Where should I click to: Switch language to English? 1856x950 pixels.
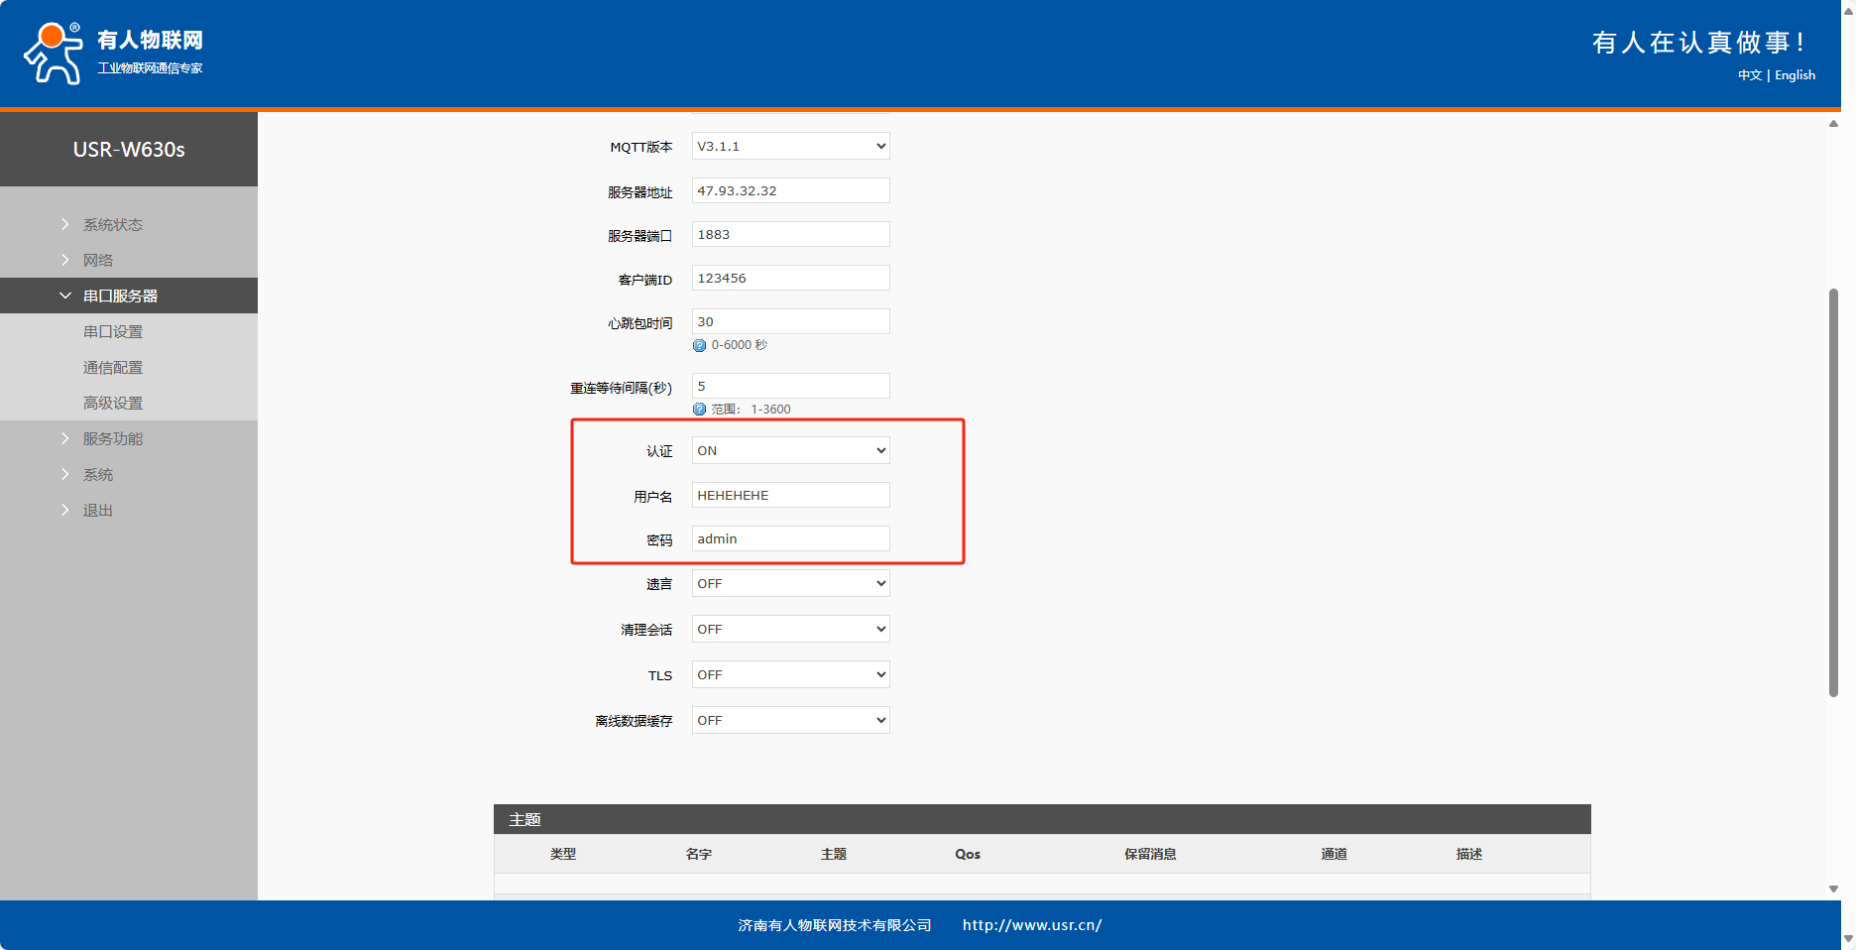(x=1795, y=75)
